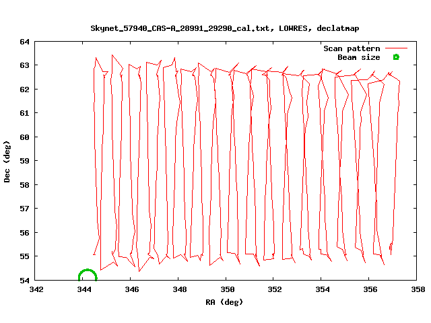The width and height of the screenshot is (431, 323).
Task: Click the 'RA (deg)' axis label
Action: 224,302
